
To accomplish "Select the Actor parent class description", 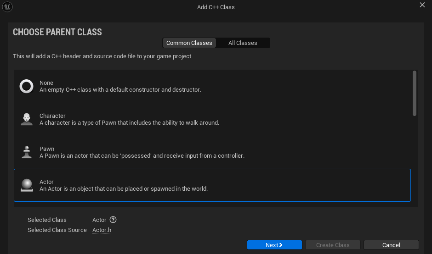I will coord(124,189).
